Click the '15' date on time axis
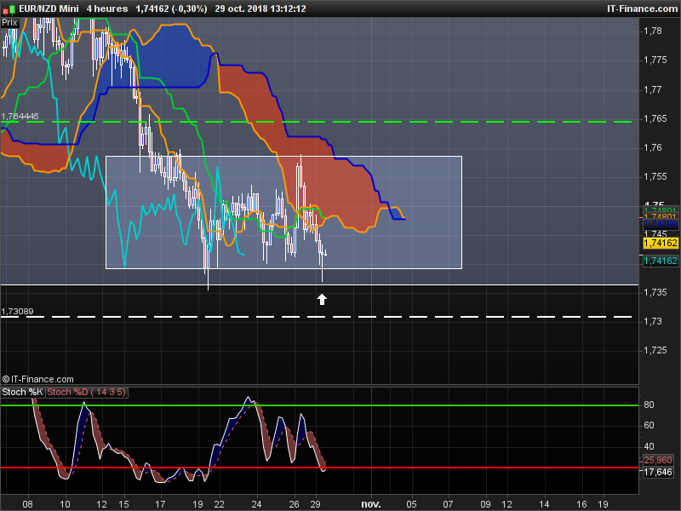The width and height of the screenshot is (681, 511). pyautogui.click(x=123, y=504)
